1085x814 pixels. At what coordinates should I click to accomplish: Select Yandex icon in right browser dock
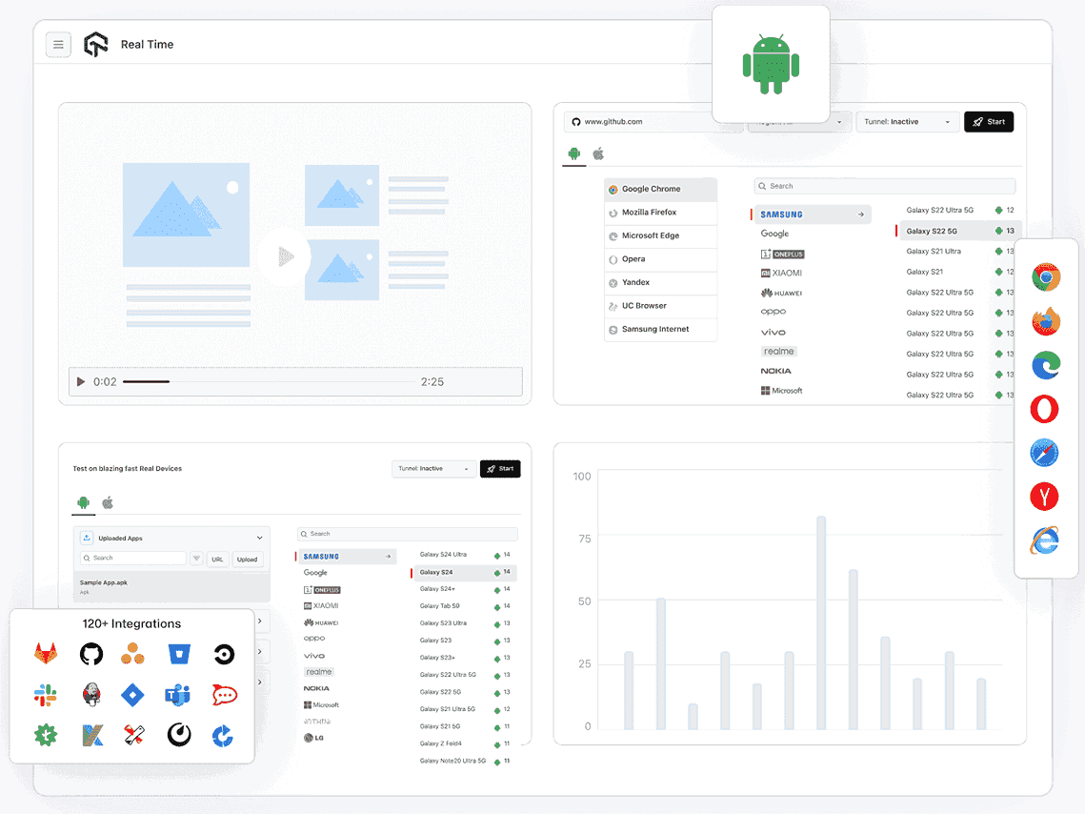tap(1044, 497)
